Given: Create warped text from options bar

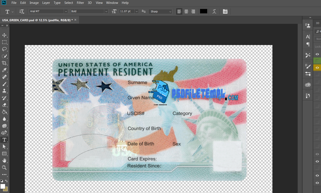Looking at the screenshot, I should [x=214, y=12].
